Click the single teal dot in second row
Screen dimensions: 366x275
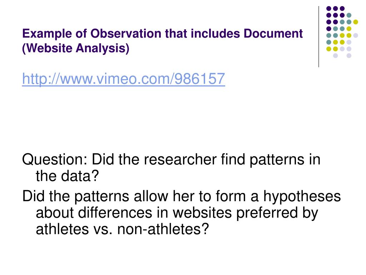click(349, 15)
